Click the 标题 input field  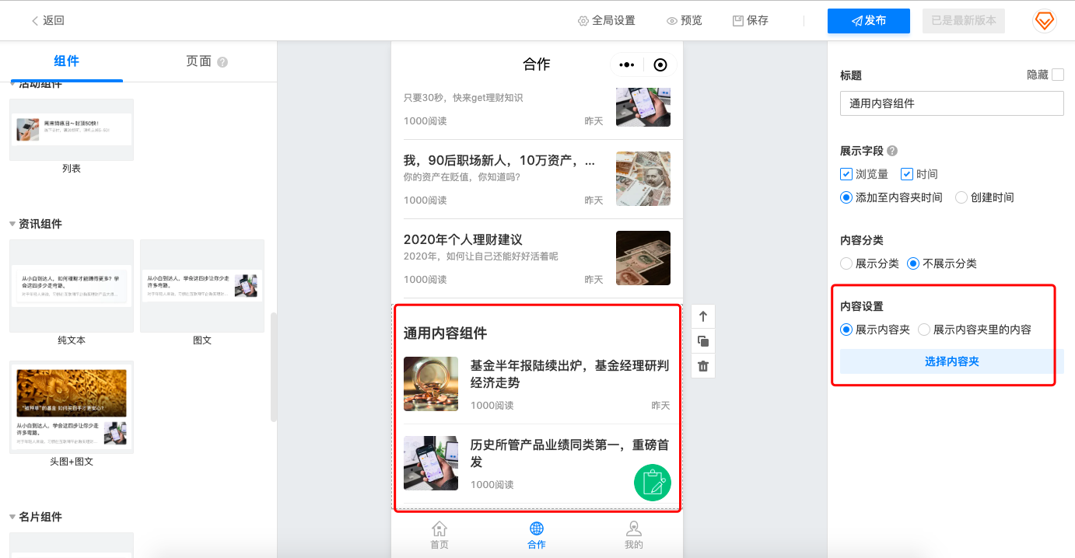pyautogui.click(x=952, y=103)
